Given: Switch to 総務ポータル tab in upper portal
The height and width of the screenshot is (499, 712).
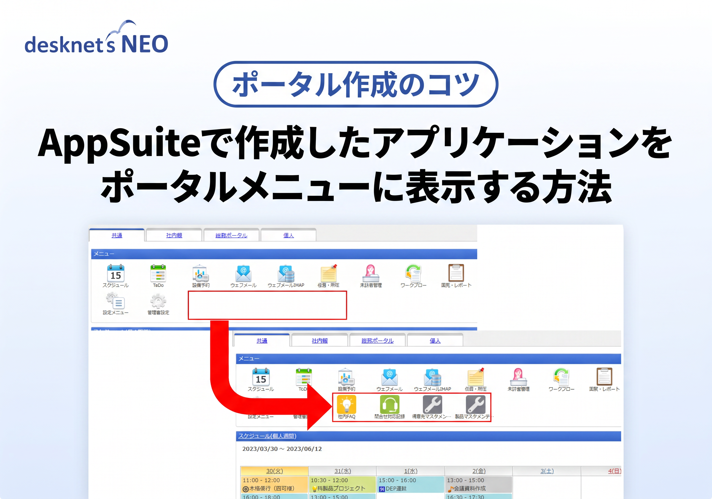Looking at the screenshot, I should point(231,235).
